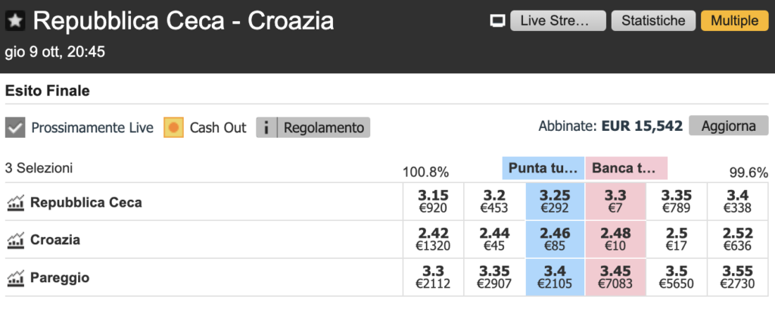This screenshot has height=311, width=775.
Task: Toggle the Prossimamente Live checkmark
Action: point(15,127)
